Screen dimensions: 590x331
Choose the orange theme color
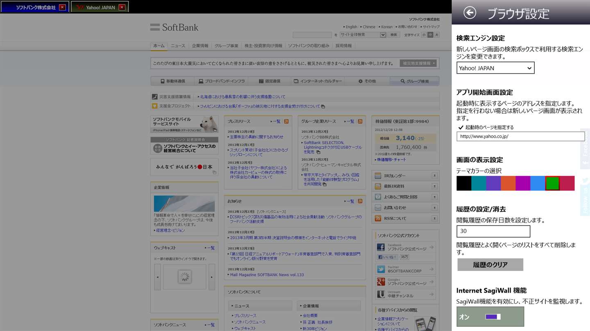508,183
